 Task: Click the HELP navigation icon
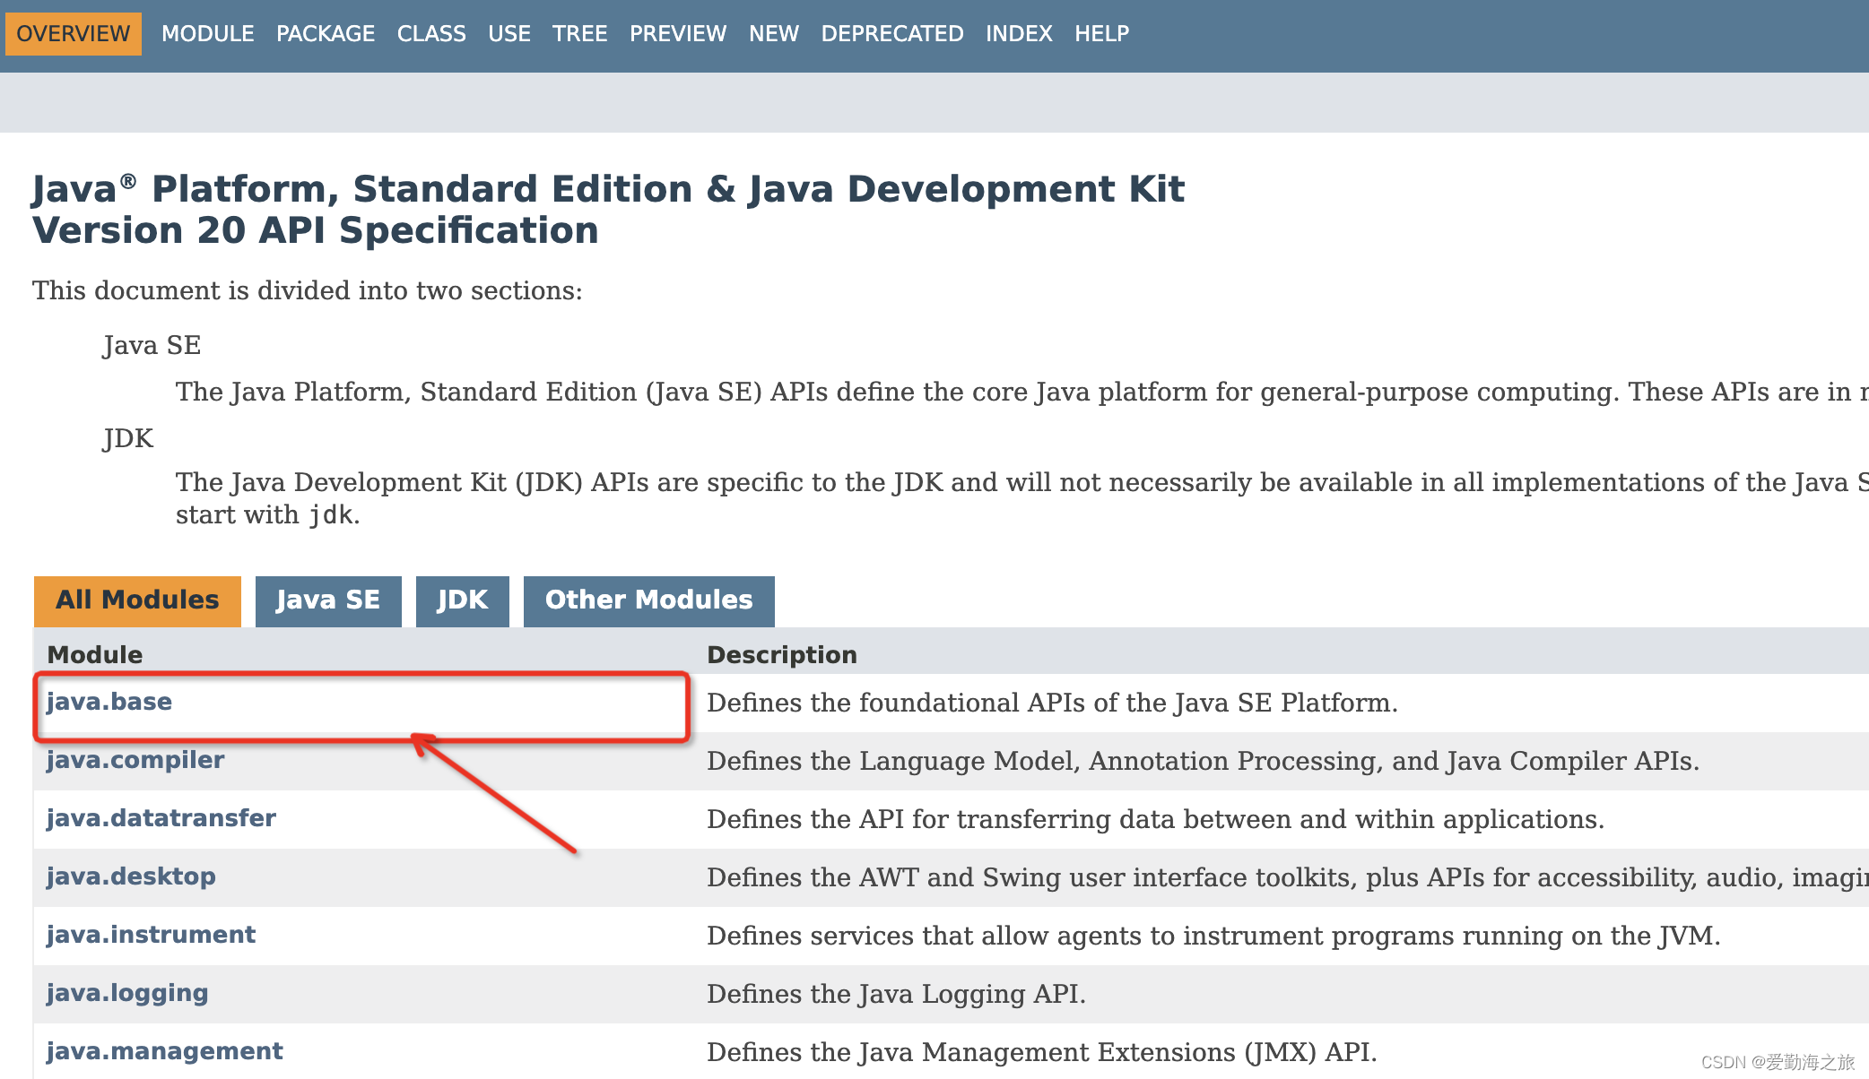point(1100,32)
